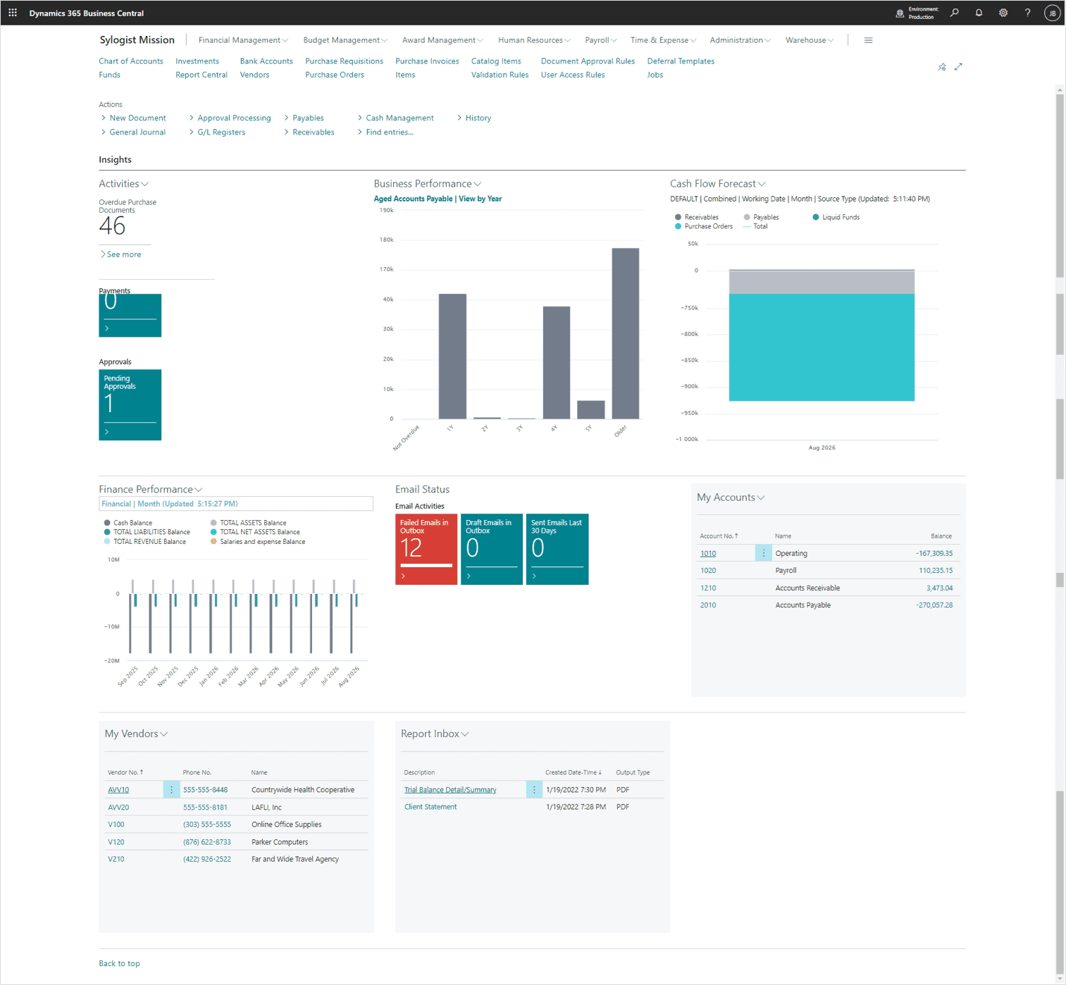Open the Chart of Accounts link

coord(130,61)
